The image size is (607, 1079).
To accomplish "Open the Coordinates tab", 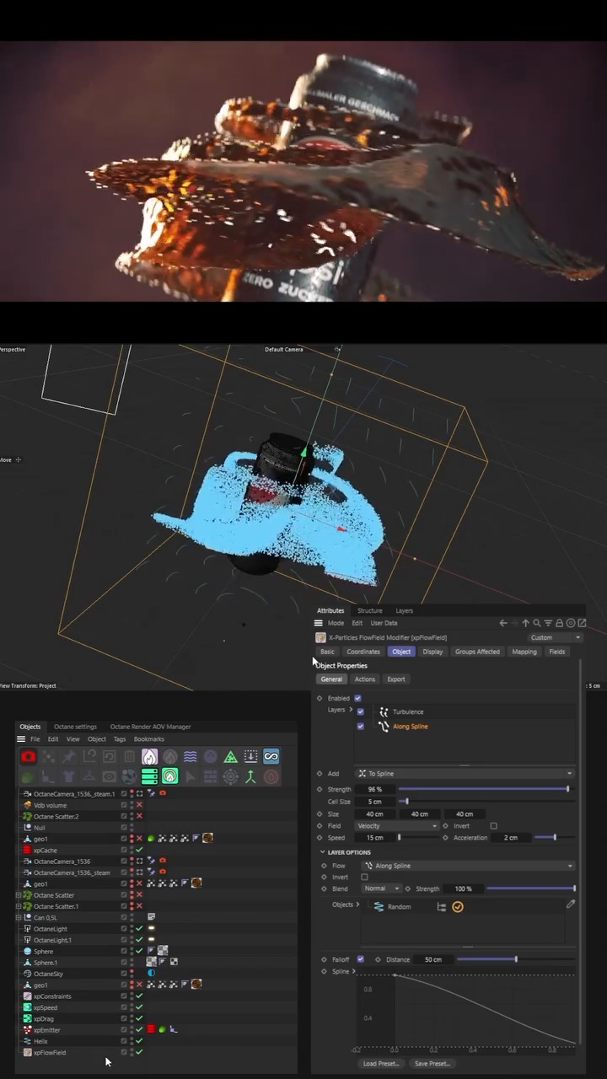I will click(x=363, y=652).
